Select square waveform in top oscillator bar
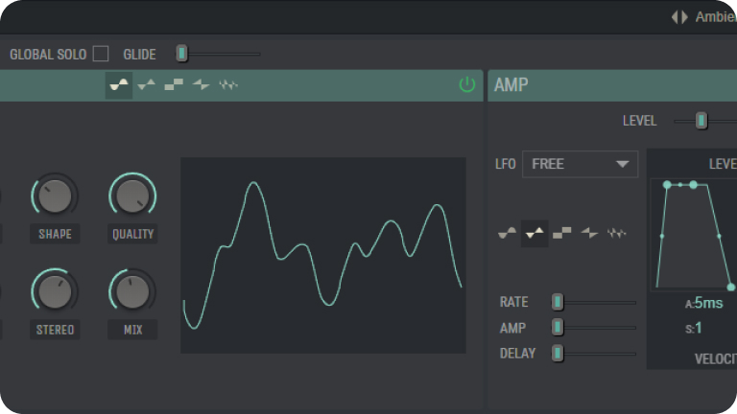 174,85
